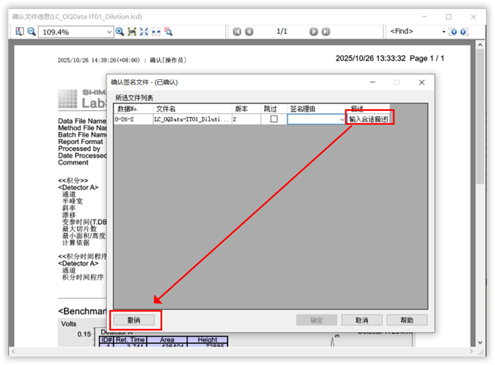This screenshot has height=365, width=495.
Task: Open the 签名理由 dropdown list
Action: tap(340, 119)
